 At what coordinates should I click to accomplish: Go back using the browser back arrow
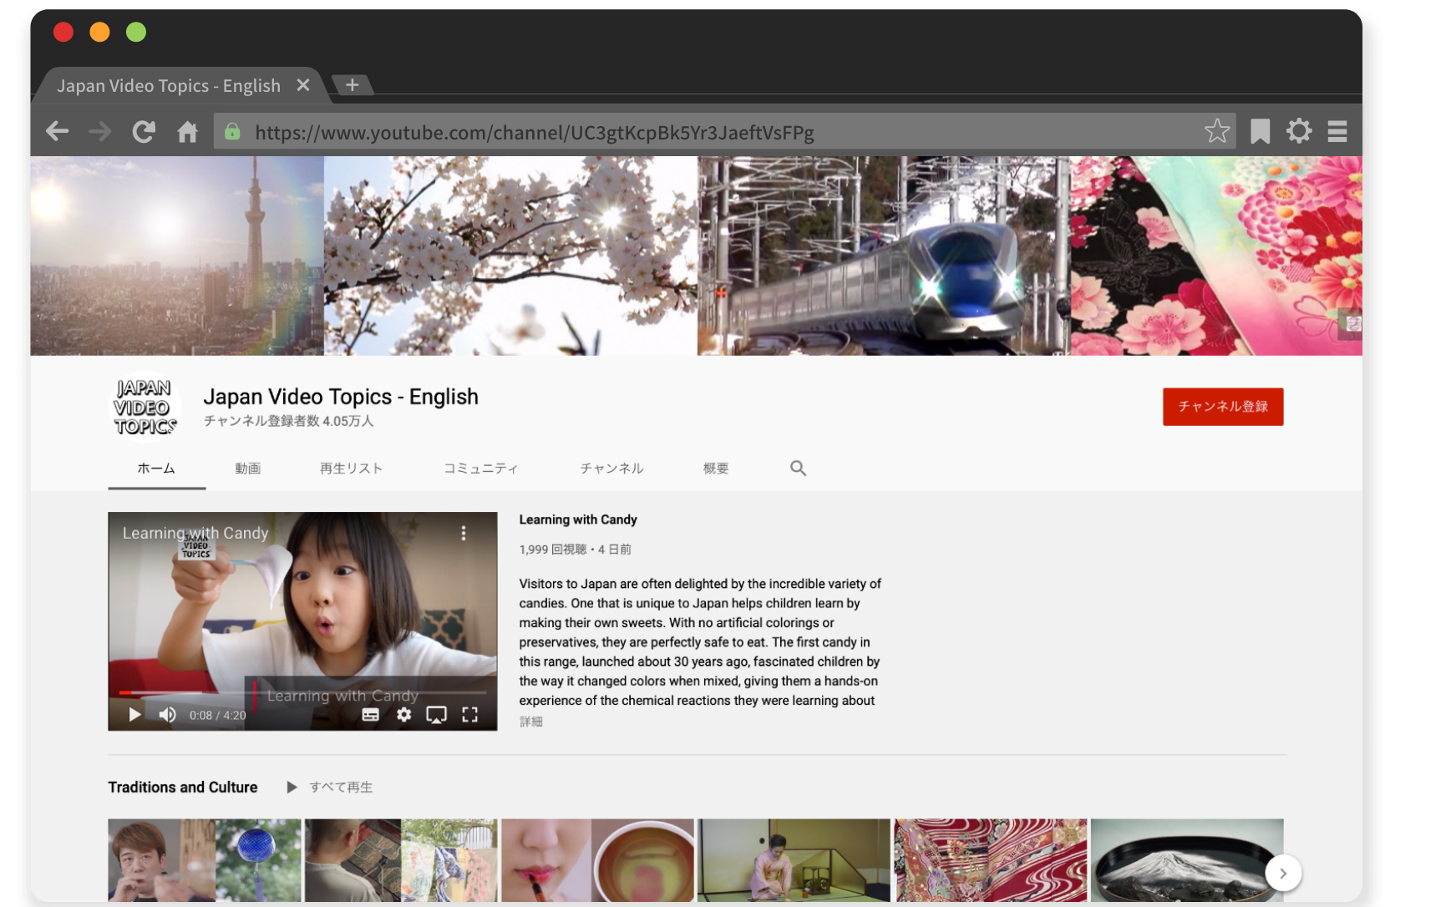57,131
